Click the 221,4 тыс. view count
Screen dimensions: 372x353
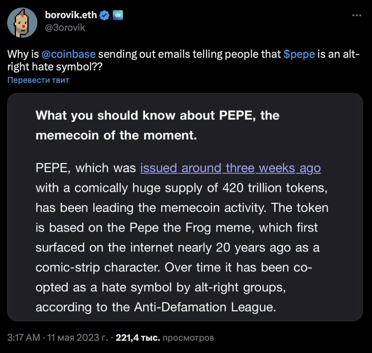click(138, 338)
